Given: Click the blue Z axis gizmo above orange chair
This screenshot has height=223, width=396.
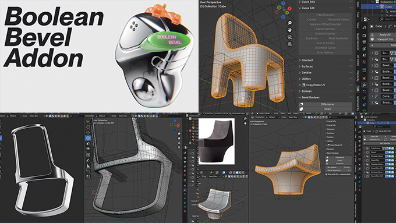Looking at the screenshot, I should coord(283,3).
